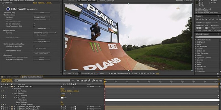Check the Full Screen option in Preview

pyautogui.click(x=213, y=31)
